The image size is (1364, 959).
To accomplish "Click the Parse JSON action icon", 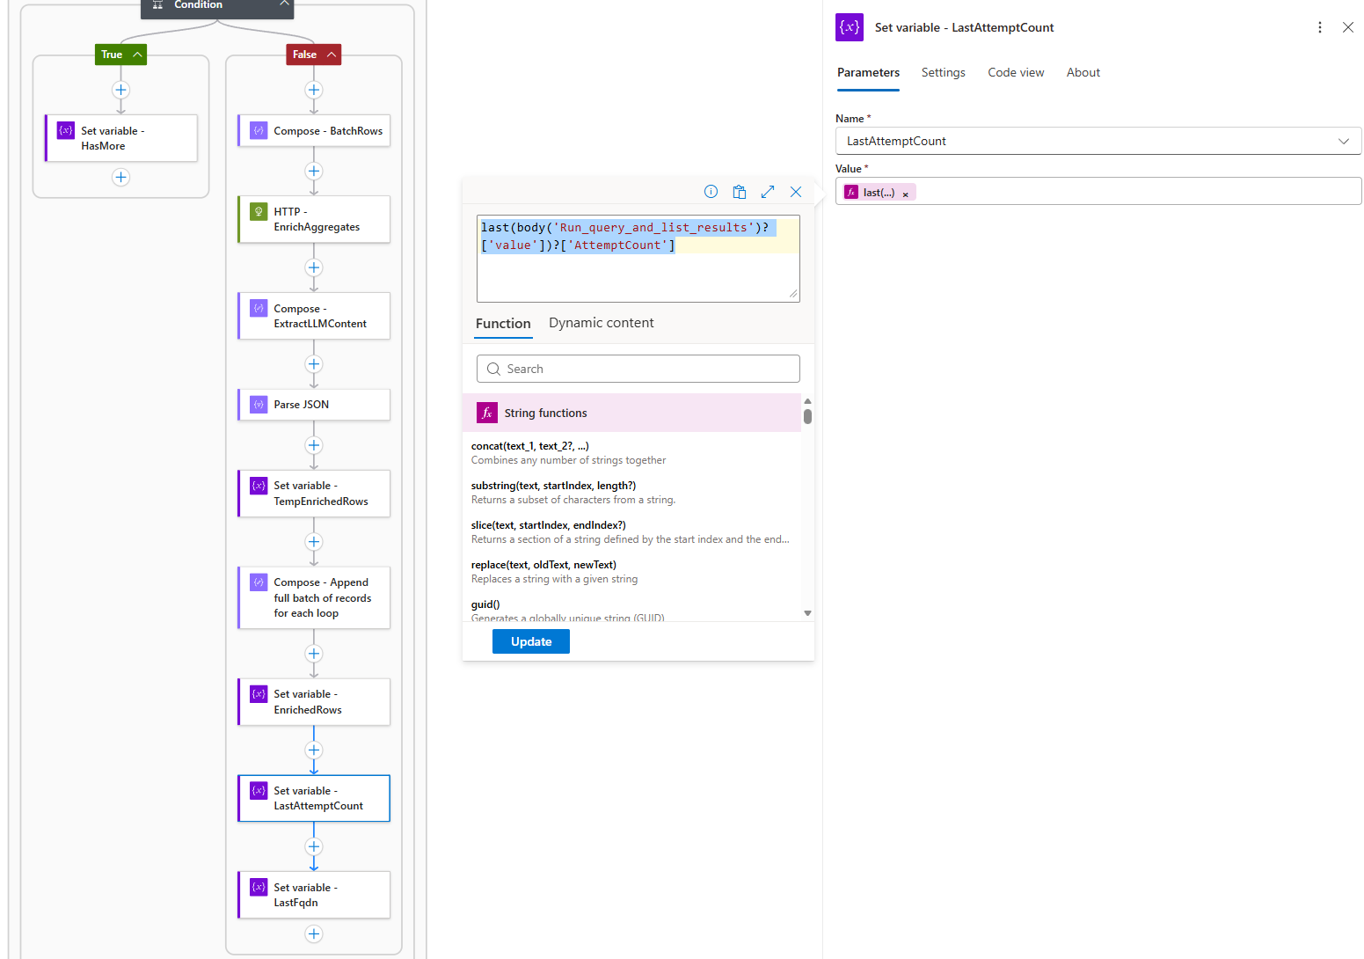I will click(259, 405).
